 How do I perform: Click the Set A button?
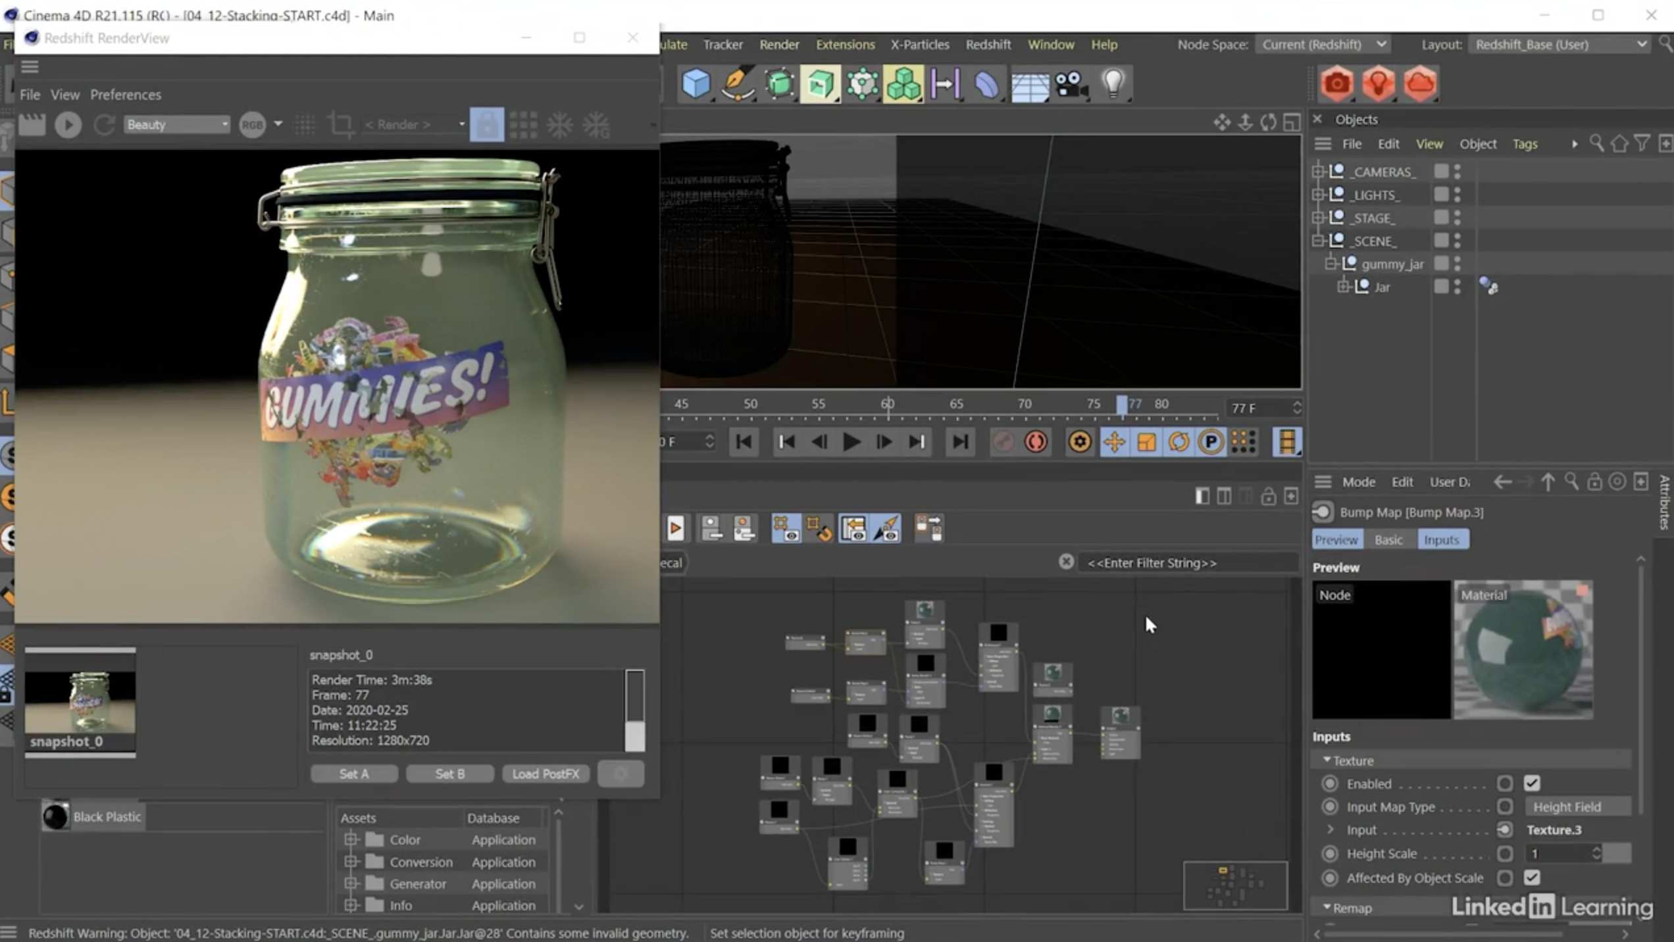coord(354,774)
